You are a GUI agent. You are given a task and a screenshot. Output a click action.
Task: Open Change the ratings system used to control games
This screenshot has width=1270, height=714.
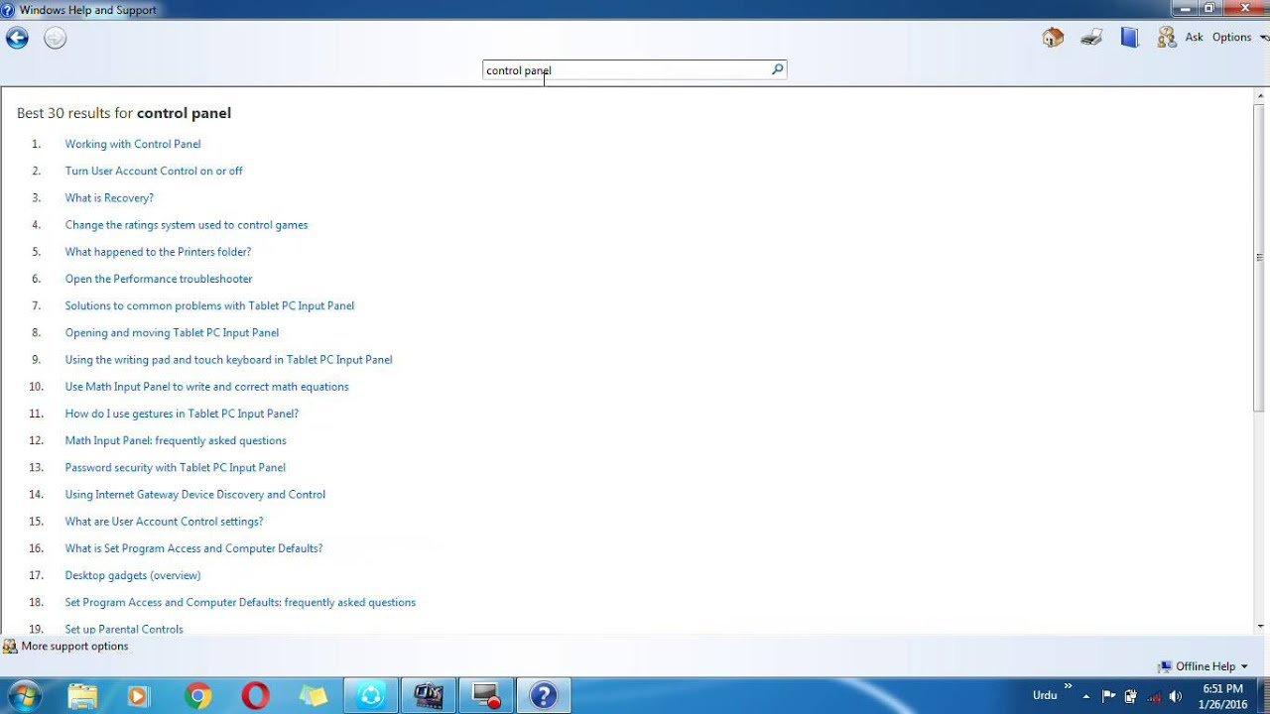tap(187, 225)
